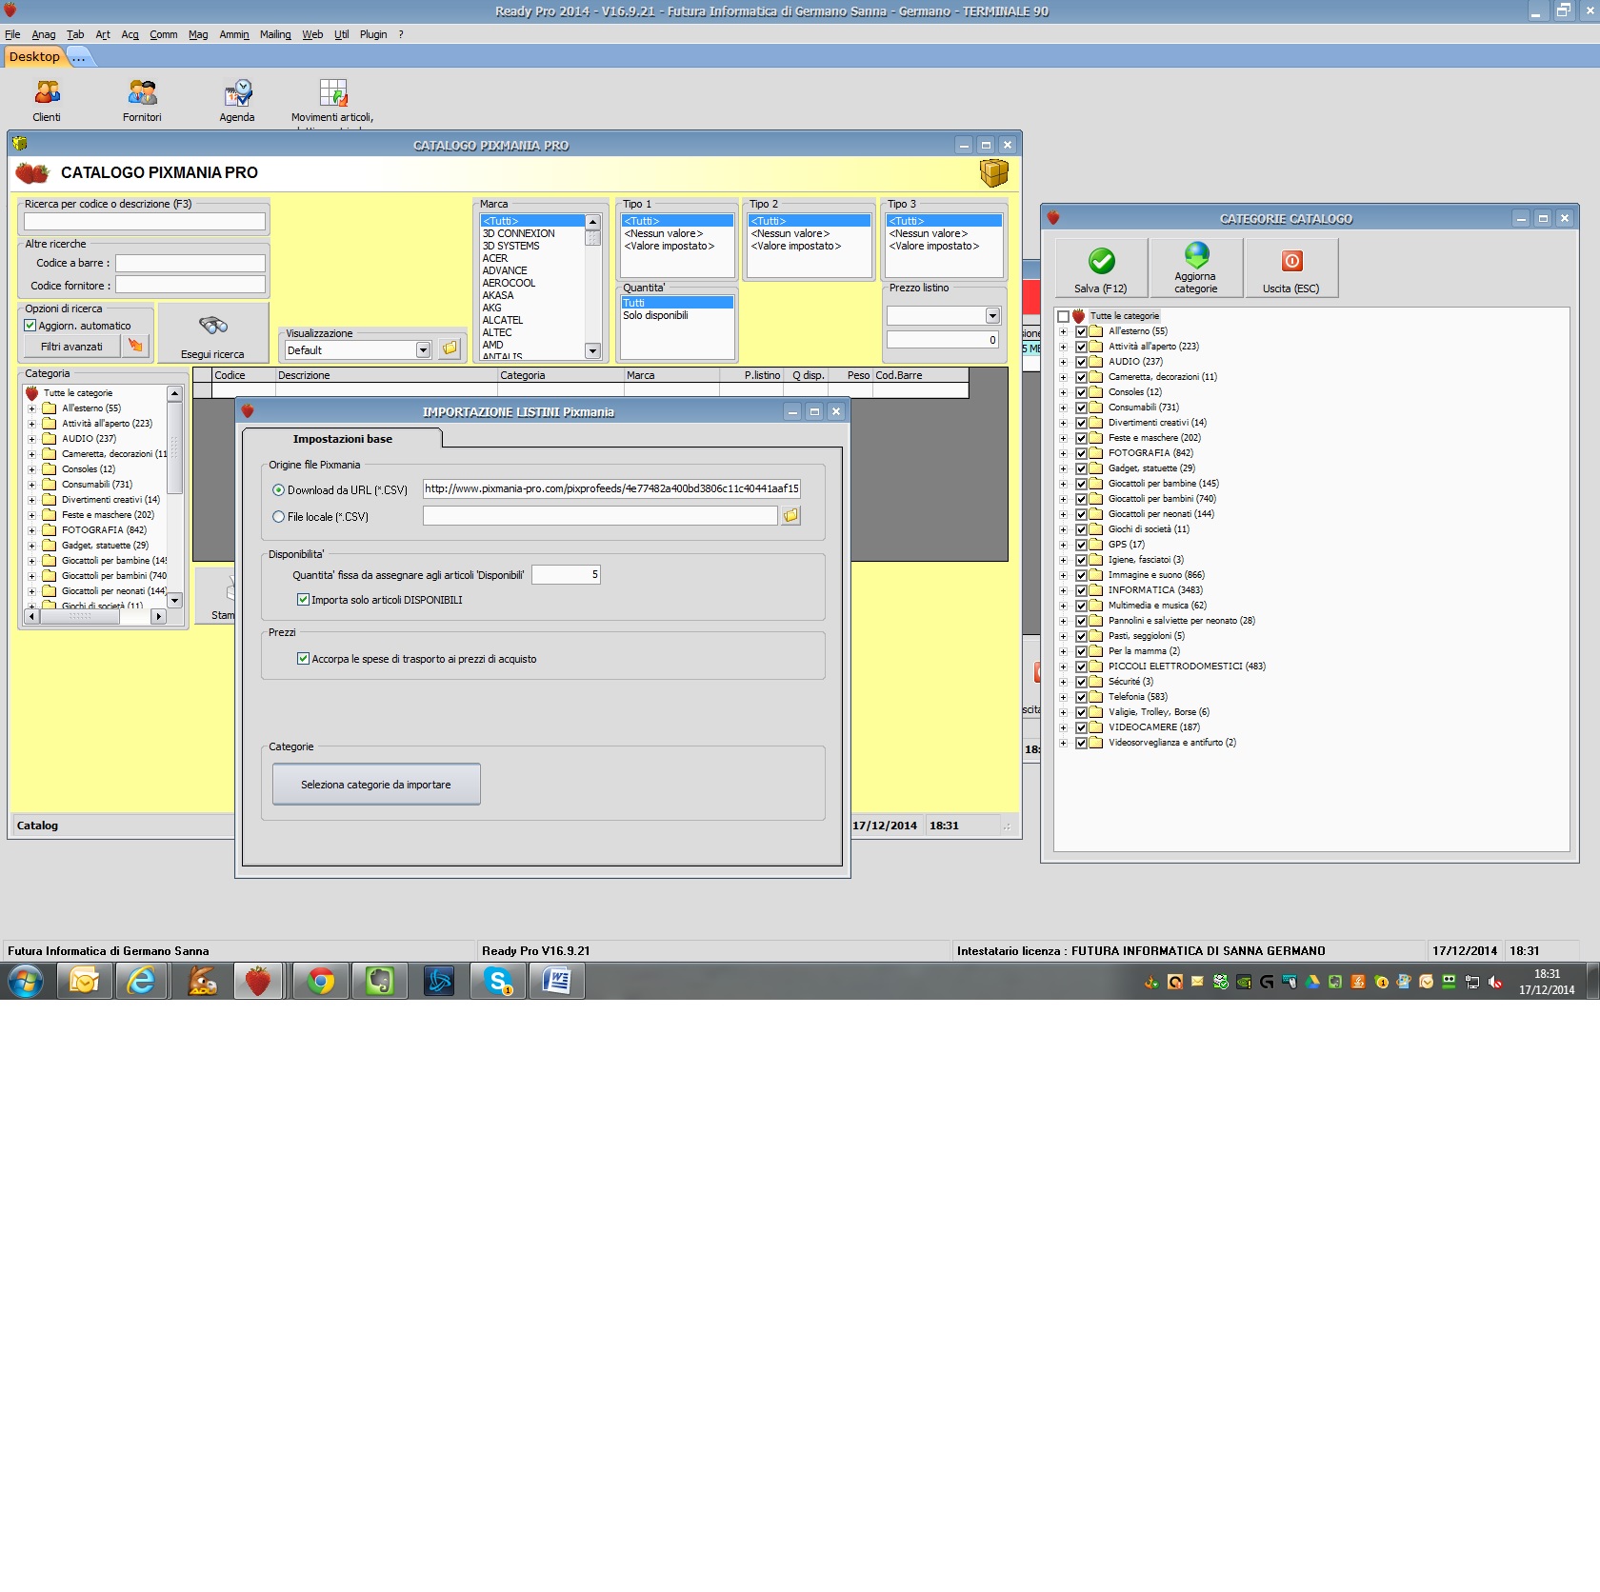Check the Tutte le categorie root checkbox

[1063, 316]
